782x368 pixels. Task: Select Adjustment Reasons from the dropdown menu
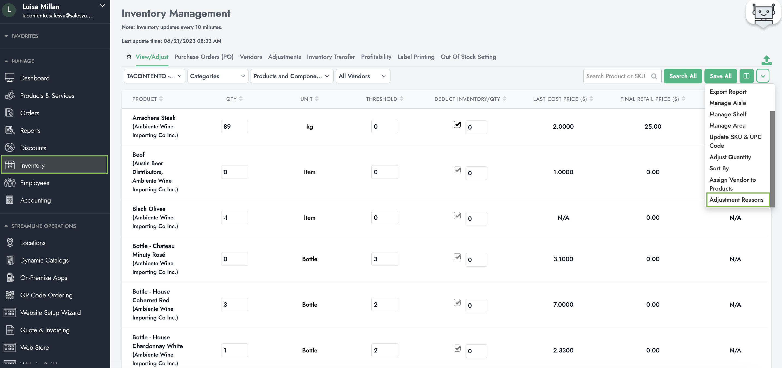(x=736, y=200)
